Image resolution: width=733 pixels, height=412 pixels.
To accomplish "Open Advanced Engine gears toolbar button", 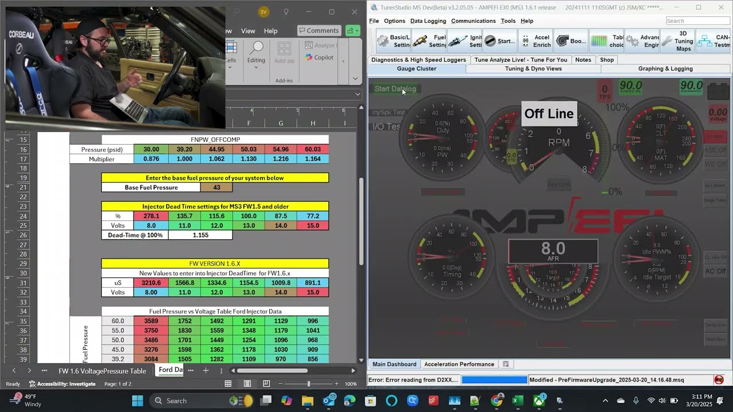I will point(642,41).
